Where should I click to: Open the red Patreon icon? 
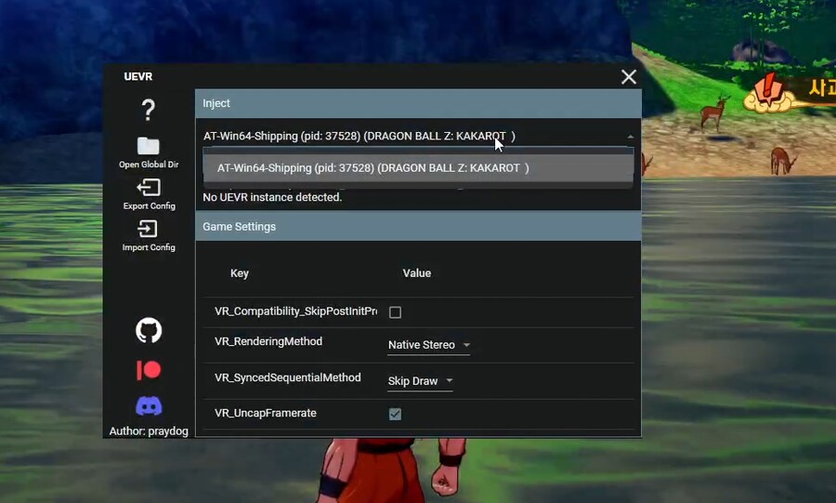[x=149, y=370]
